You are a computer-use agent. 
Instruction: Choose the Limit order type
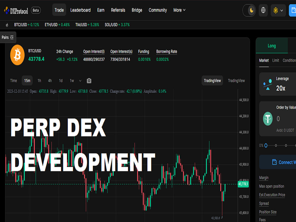click(276, 60)
